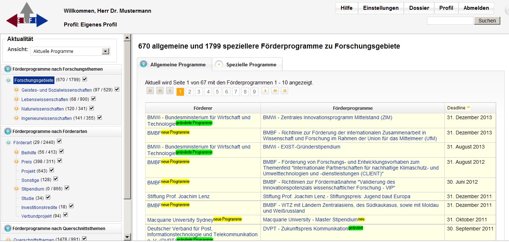Expand Geistes- und Sozialwissenschaften node
Viewport: 509px width, 242px height.
point(16,90)
